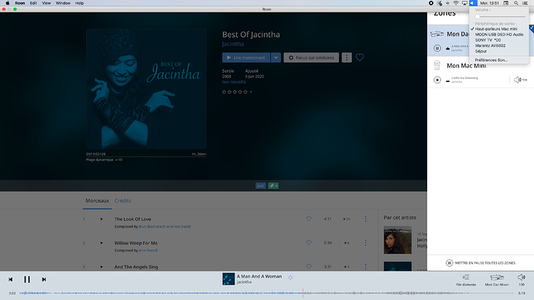The image size is (534, 300).
Task: Pause the Mon Dac zone
Action: pos(437,48)
